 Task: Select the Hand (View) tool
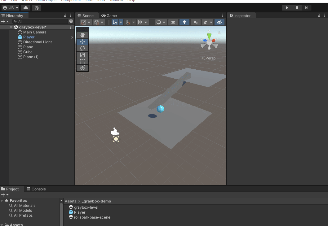click(82, 35)
